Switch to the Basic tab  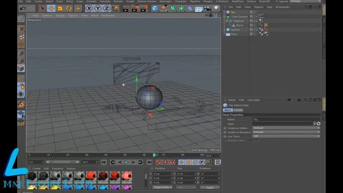(x=228, y=110)
